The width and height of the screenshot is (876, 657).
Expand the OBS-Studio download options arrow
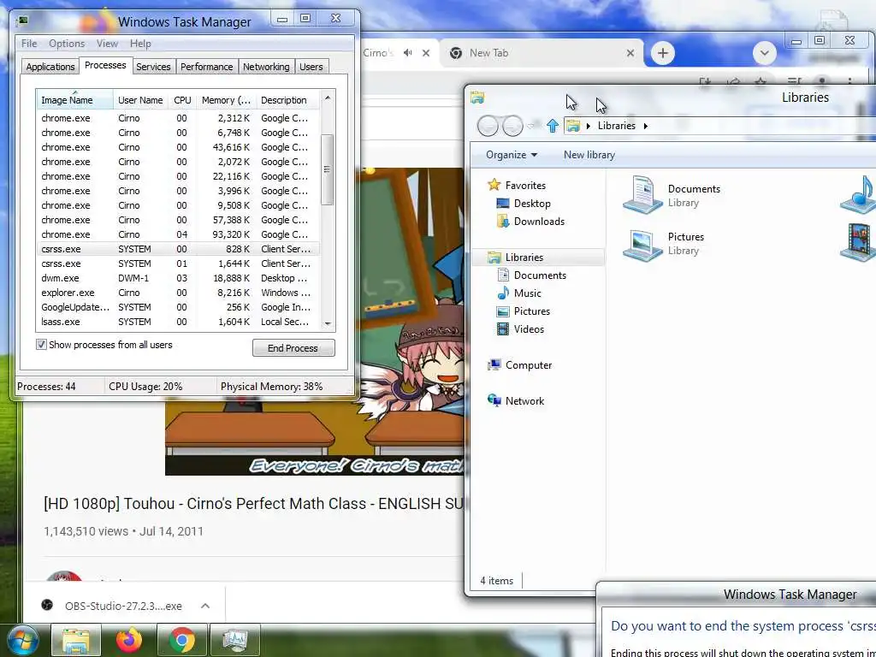click(205, 606)
